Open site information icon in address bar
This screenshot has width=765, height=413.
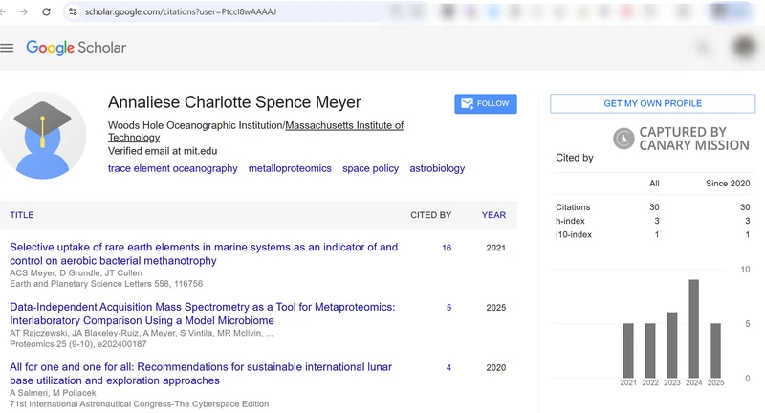coord(74,11)
